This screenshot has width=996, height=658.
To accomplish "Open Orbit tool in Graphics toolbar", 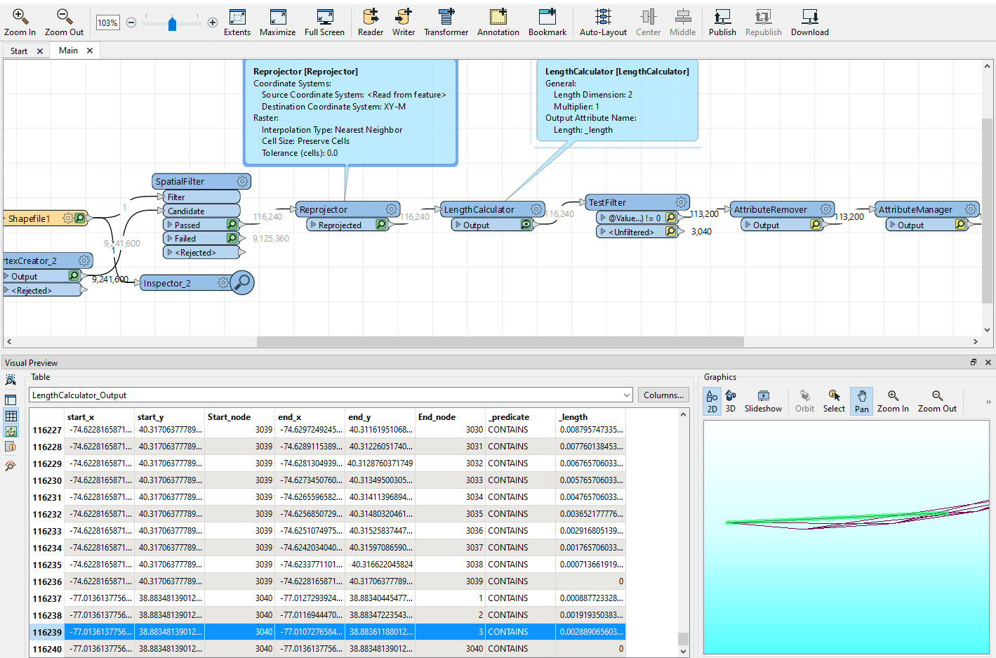I will pyautogui.click(x=804, y=401).
